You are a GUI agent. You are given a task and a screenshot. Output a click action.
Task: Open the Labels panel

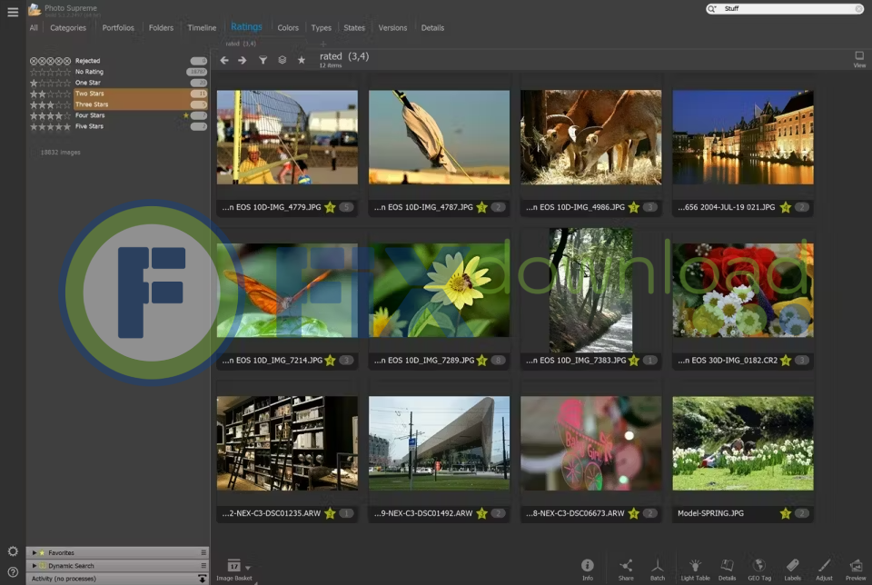792,567
